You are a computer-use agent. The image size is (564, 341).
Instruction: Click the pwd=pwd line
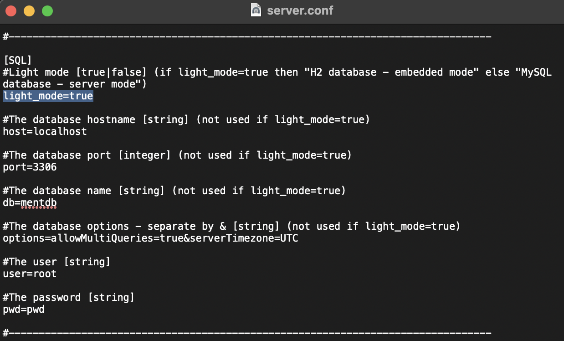click(24, 309)
